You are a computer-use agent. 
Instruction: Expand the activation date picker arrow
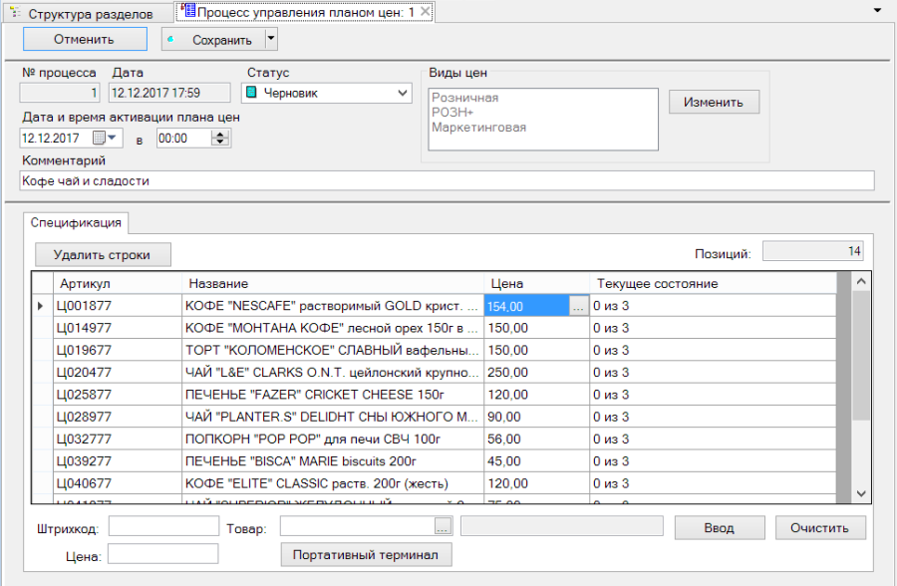pos(112,138)
